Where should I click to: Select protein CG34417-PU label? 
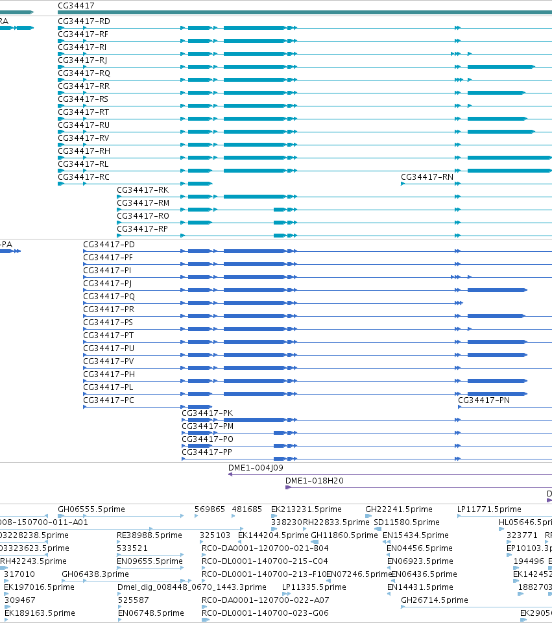coord(109,348)
